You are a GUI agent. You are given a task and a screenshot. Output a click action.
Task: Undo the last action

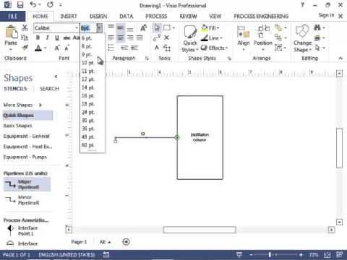coord(33,4)
